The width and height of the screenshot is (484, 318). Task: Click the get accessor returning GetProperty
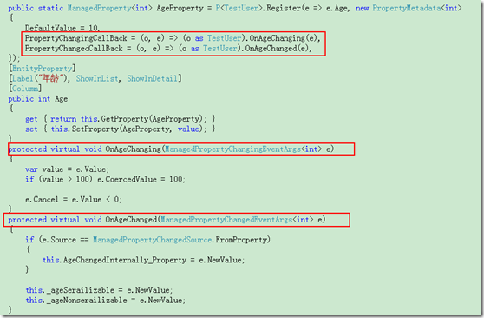120,119
